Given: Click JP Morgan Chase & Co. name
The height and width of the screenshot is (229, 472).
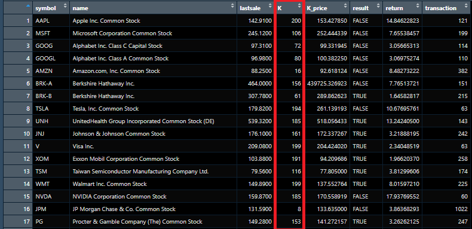Looking at the screenshot, I should tap(124, 209).
